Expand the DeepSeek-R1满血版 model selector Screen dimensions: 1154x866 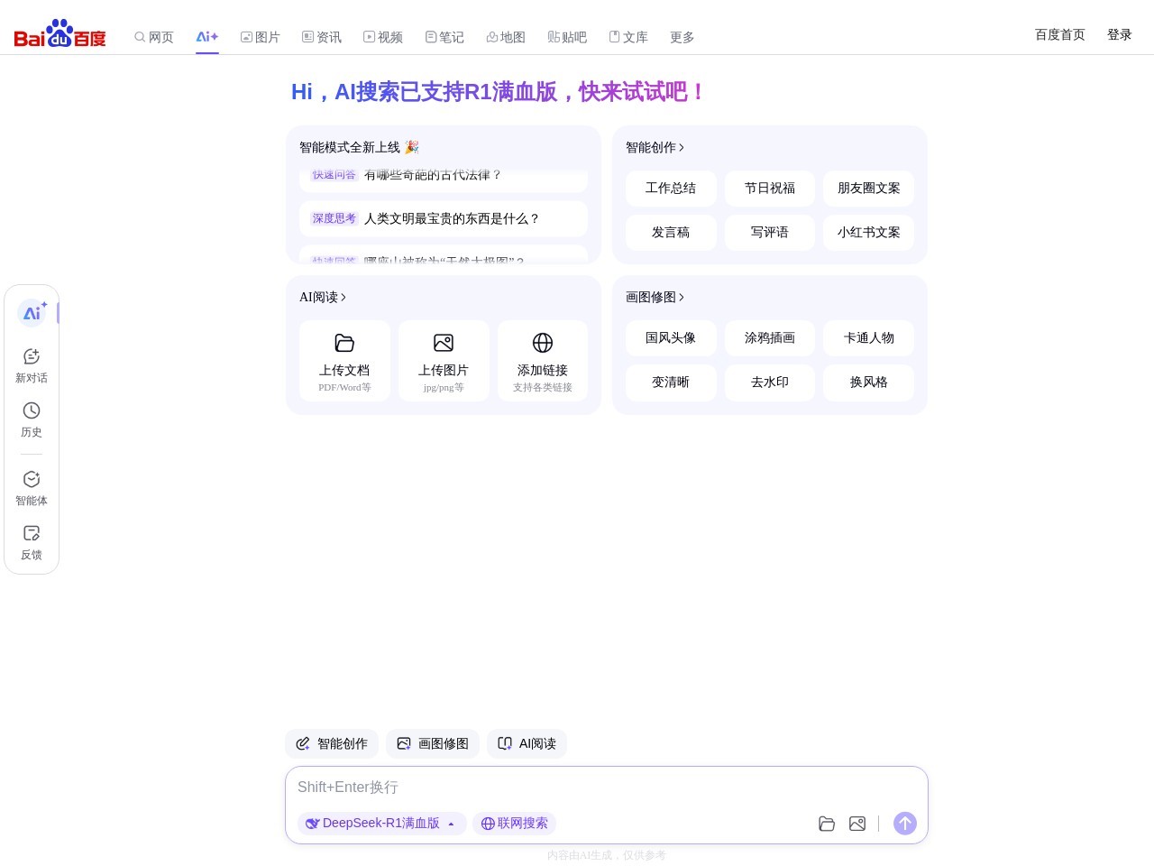[381, 824]
